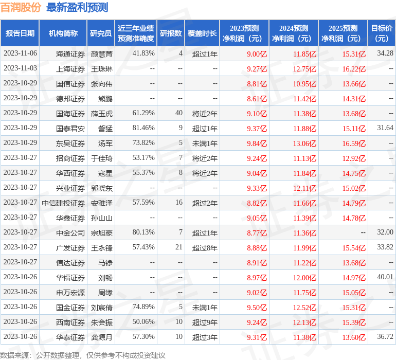Image resolution: width=396 pixels, height=360 pixels.
Task: Click target price 34.28
Action: click(x=385, y=53)
